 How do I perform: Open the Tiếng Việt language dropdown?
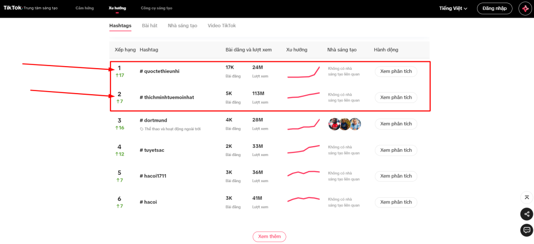(453, 8)
